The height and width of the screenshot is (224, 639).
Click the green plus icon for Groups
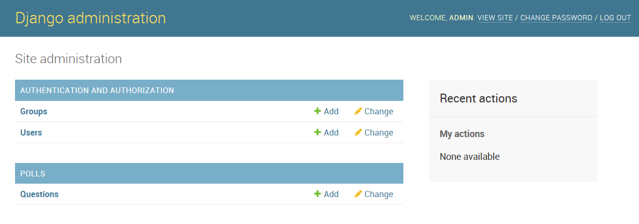pyautogui.click(x=317, y=111)
